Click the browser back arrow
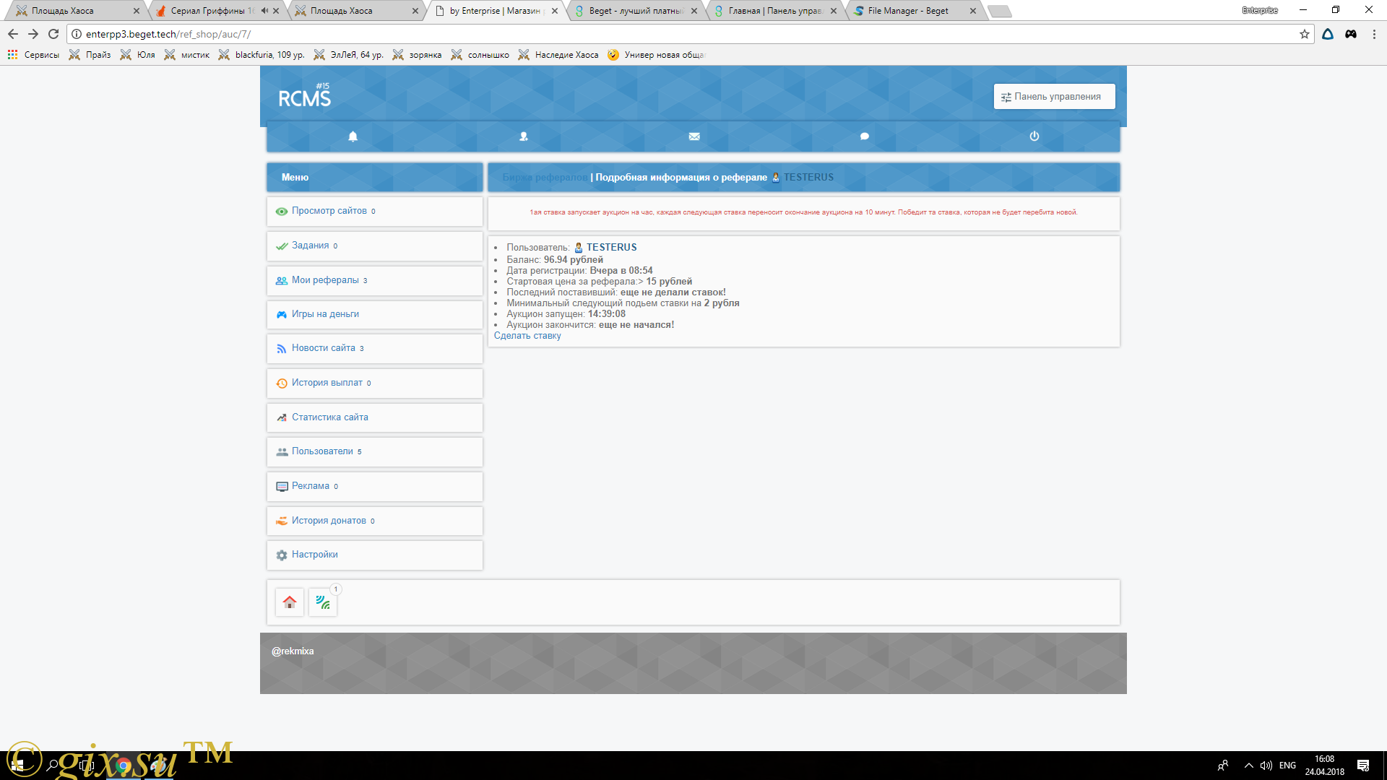This screenshot has width=1387, height=780. [13, 34]
